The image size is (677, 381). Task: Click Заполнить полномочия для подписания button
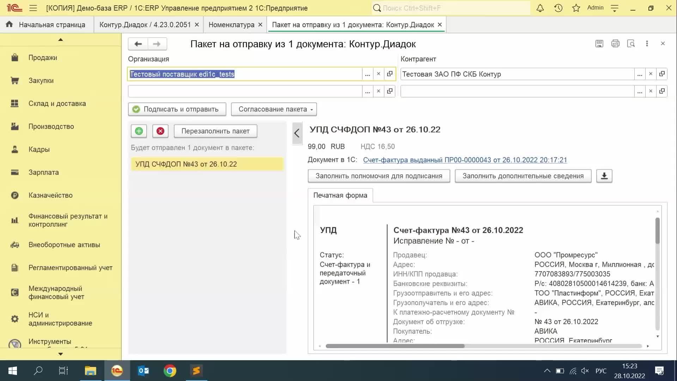coord(379,176)
